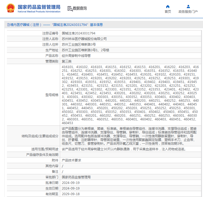
Task: Click the 注册人名称 label
Action: click(50, 39)
